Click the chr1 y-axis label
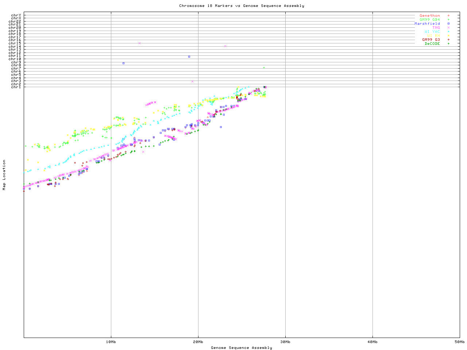Viewport: 467px width, 350px height. (x=16, y=87)
